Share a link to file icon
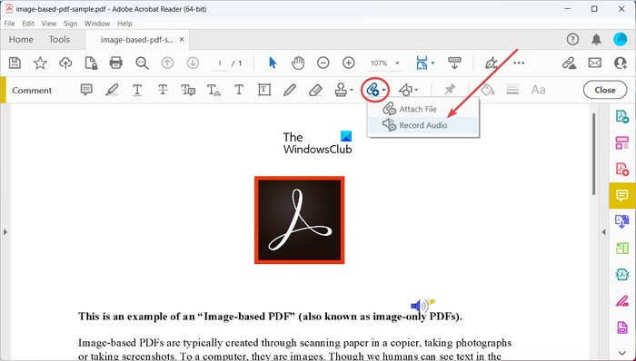The width and height of the screenshot is (636, 361). pyautogui.click(x=569, y=63)
